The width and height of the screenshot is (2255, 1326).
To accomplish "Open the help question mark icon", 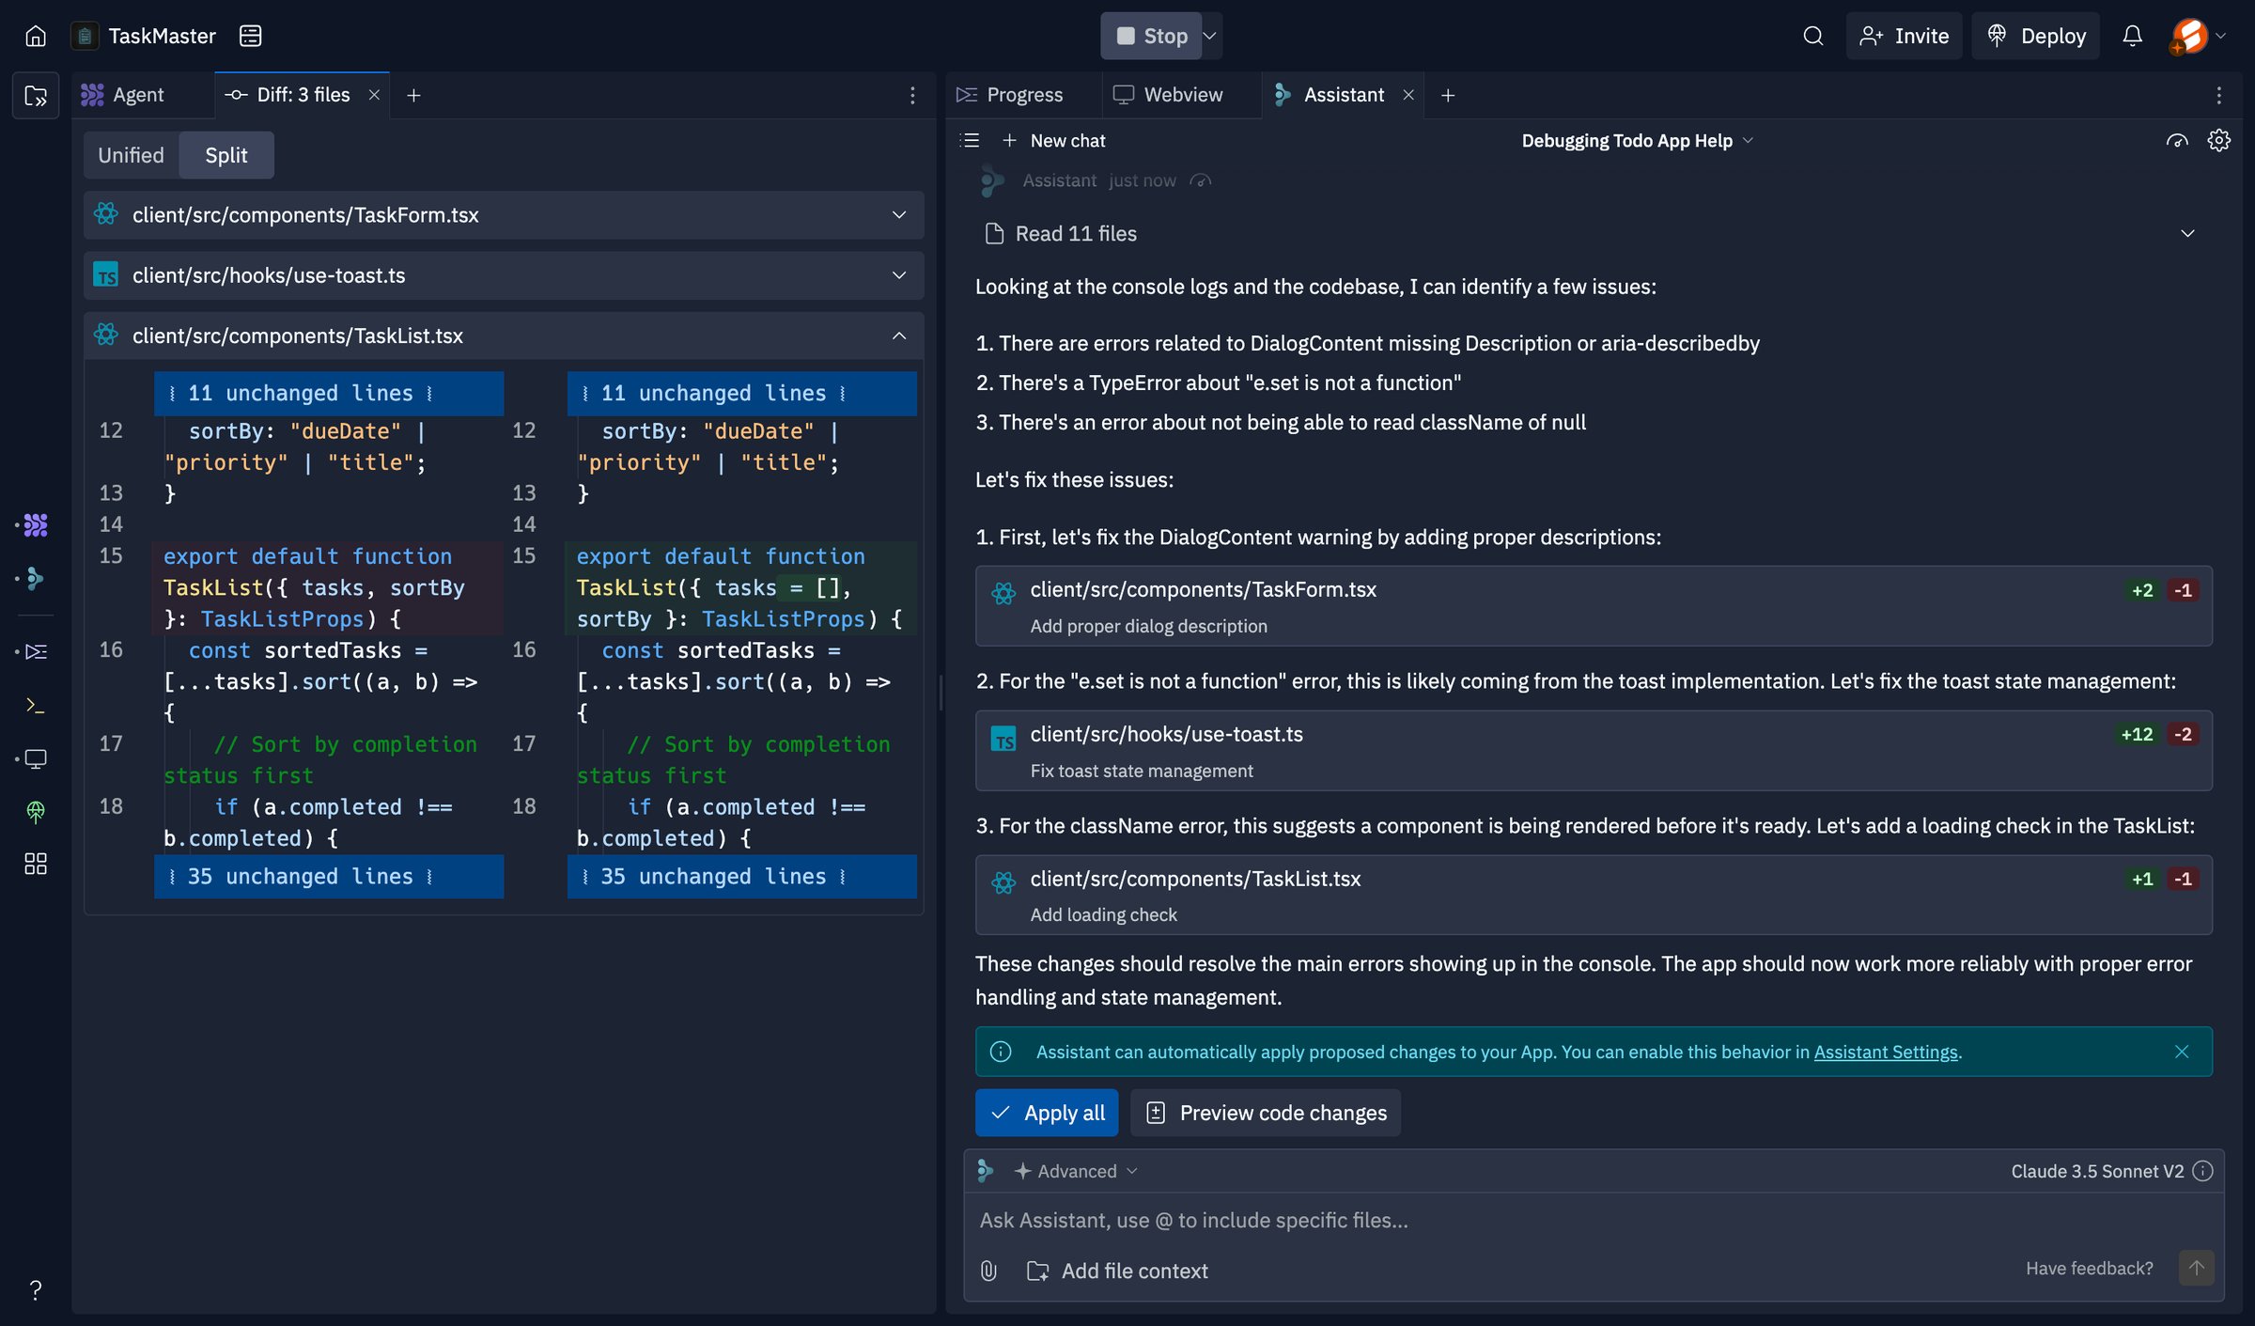I will point(36,1289).
